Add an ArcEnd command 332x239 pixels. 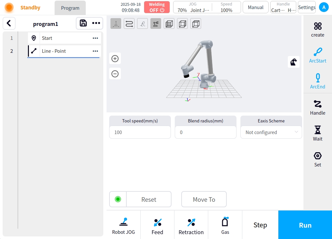pyautogui.click(x=317, y=81)
